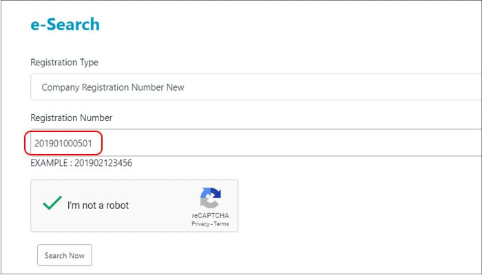Click the reCAPTCHA logo icon
Screen dimensions: 482x275
pos(210,199)
